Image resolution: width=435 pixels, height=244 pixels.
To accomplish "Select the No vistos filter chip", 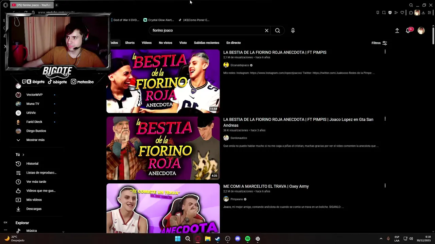I will tap(166, 43).
